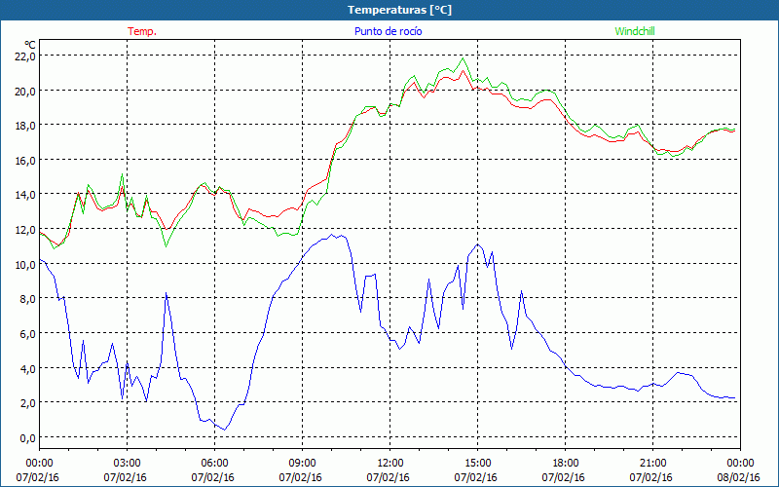
Task: Click the 08/02/16 date label
Action: point(738,477)
